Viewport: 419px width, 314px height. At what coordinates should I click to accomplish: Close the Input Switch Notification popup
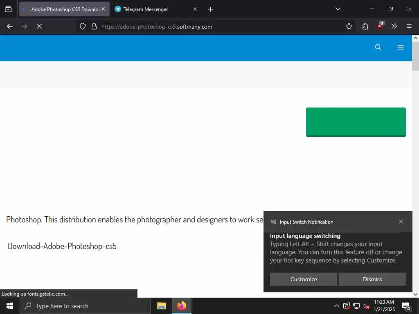coord(401,222)
